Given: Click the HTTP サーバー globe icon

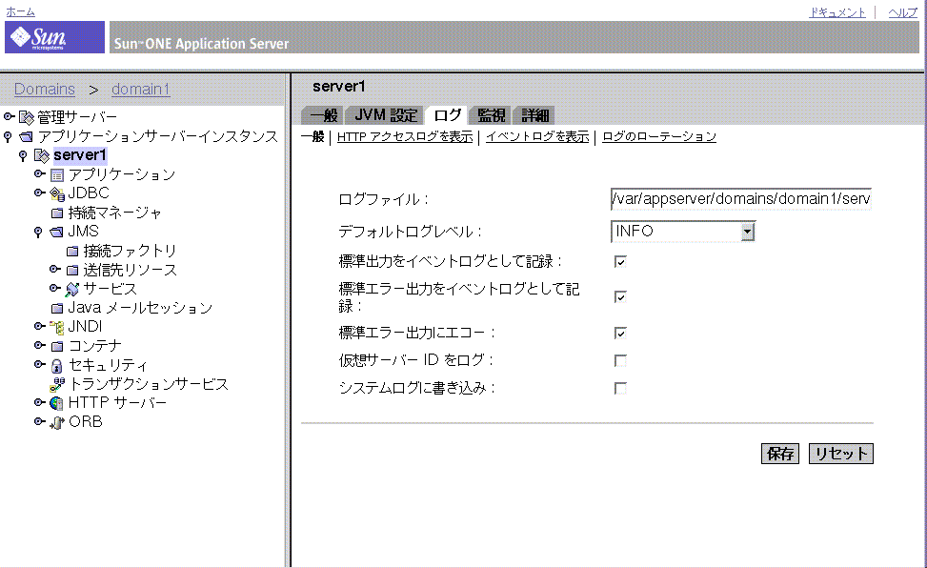Looking at the screenshot, I should 57,403.
